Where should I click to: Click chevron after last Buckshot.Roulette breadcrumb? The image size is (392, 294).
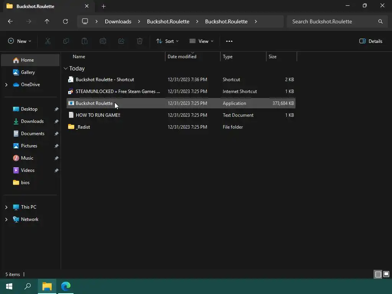coord(256,21)
